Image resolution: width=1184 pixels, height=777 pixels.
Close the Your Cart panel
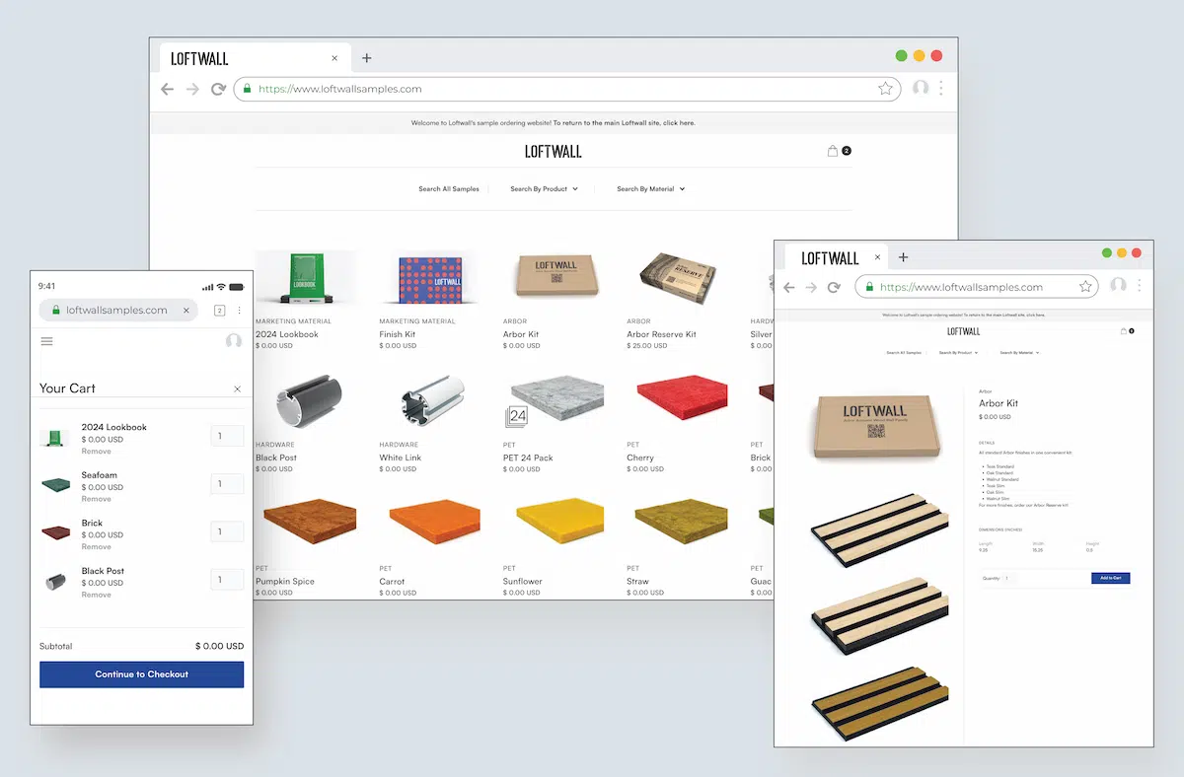[x=237, y=389]
